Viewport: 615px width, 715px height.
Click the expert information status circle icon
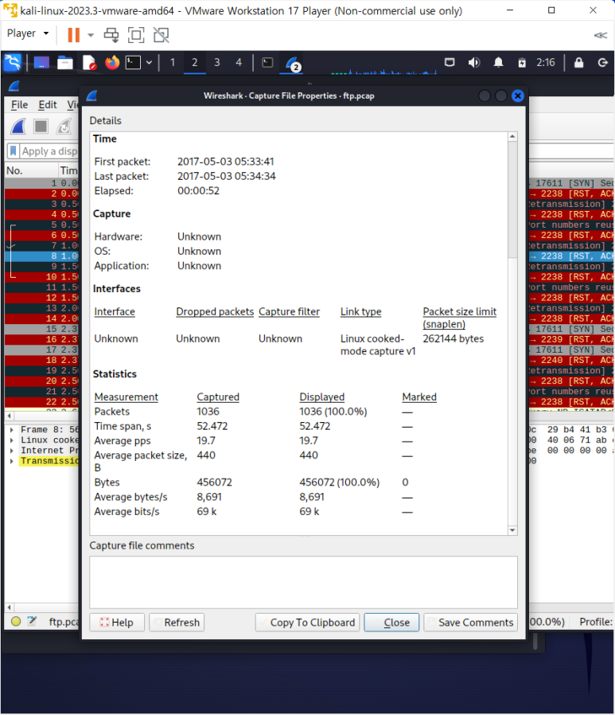16,621
